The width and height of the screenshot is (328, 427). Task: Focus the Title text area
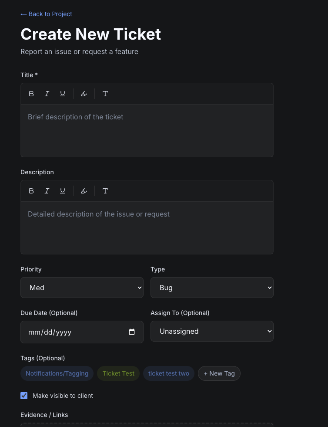pos(147,131)
